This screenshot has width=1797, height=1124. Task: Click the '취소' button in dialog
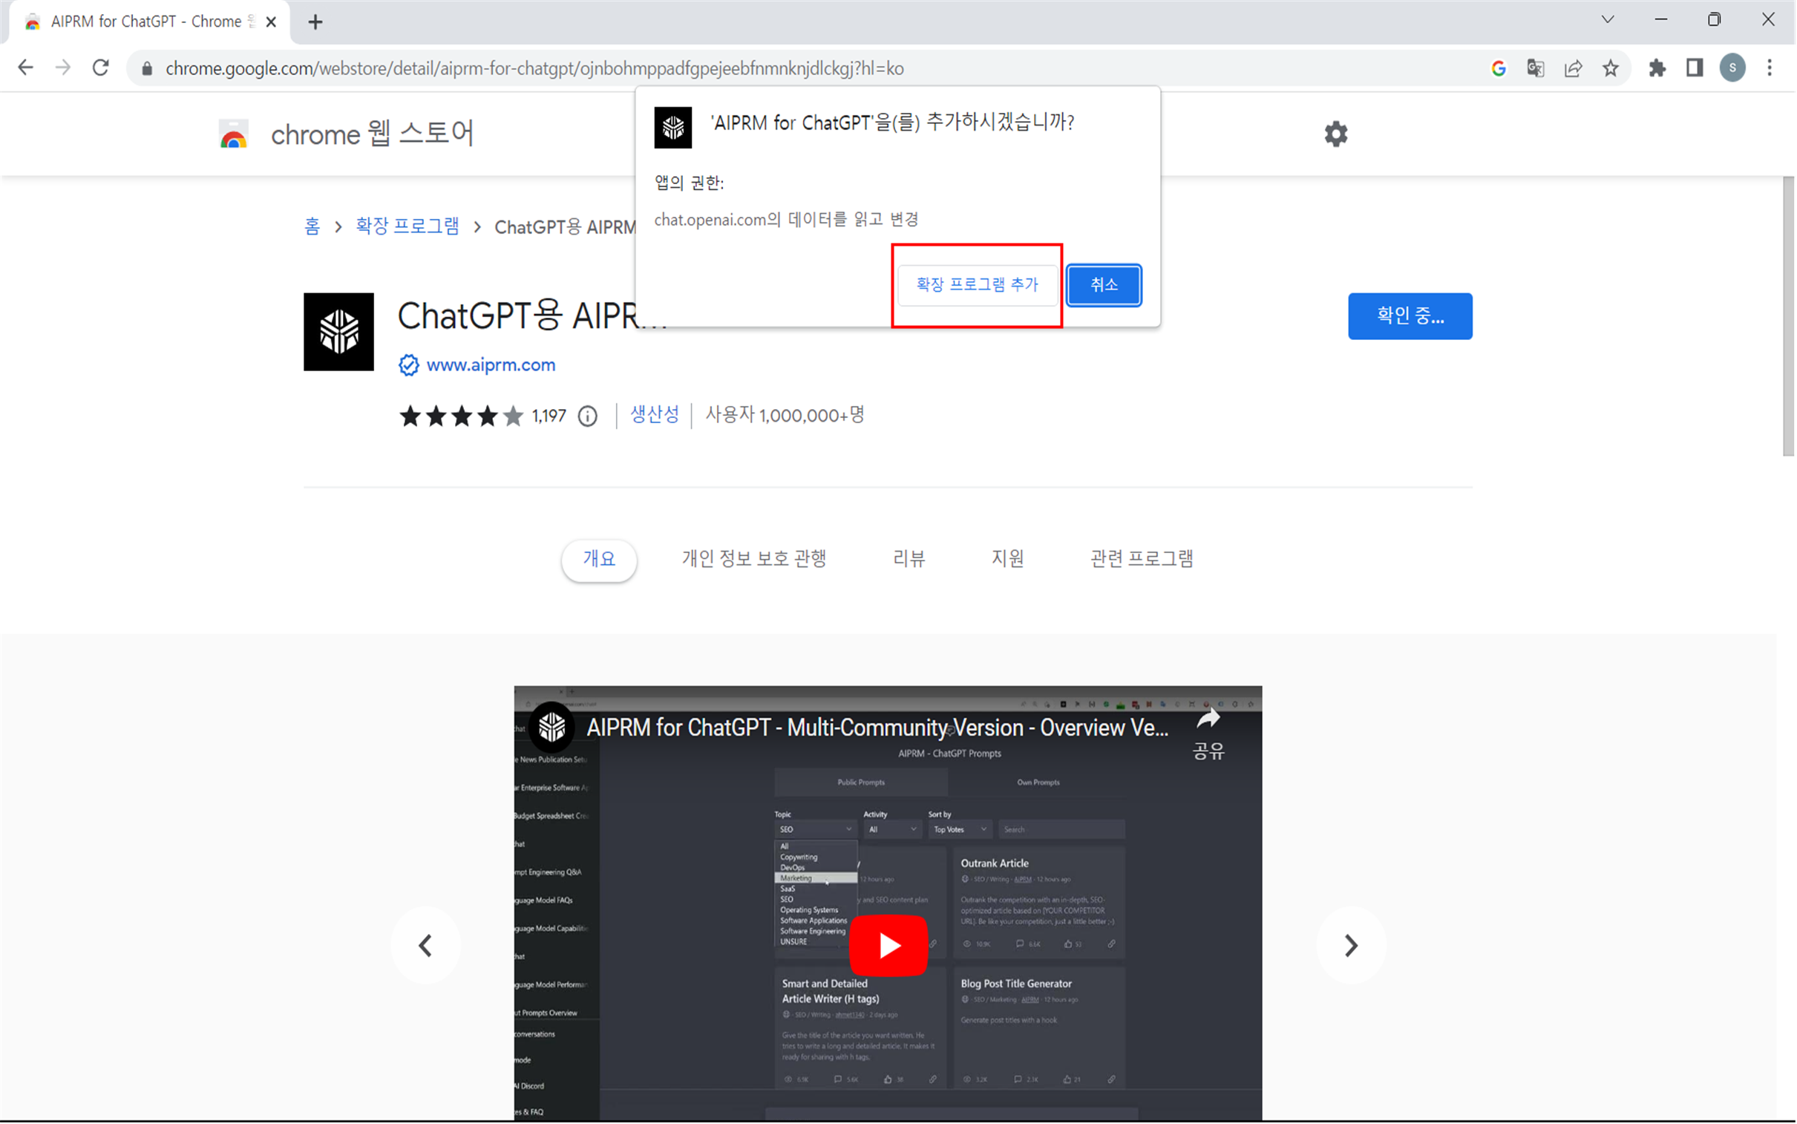(1104, 285)
